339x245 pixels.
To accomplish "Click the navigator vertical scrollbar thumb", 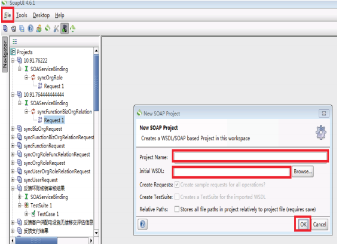I will (96, 83).
